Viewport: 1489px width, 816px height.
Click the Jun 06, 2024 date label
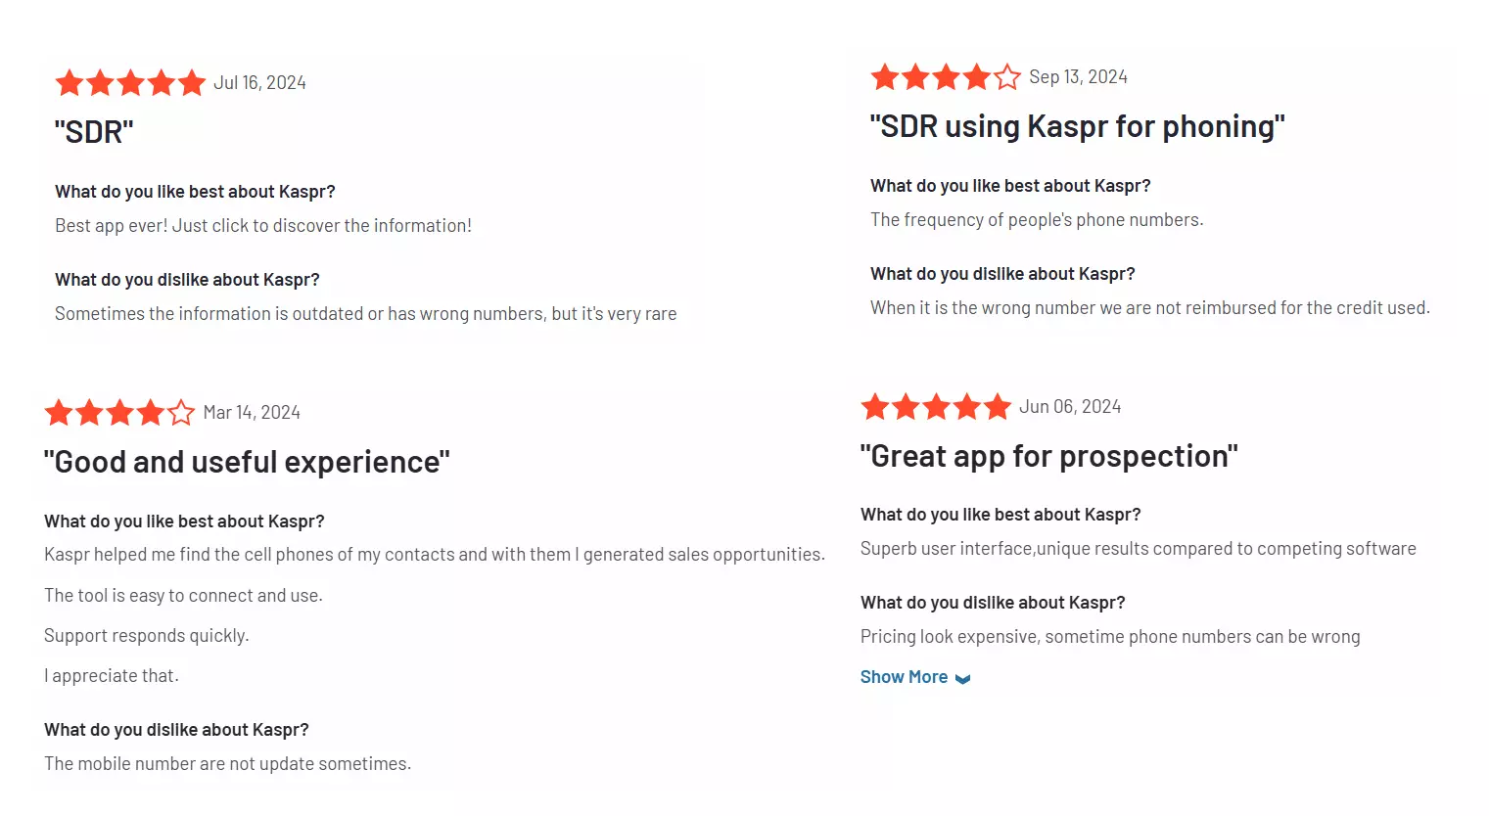pos(1070,405)
